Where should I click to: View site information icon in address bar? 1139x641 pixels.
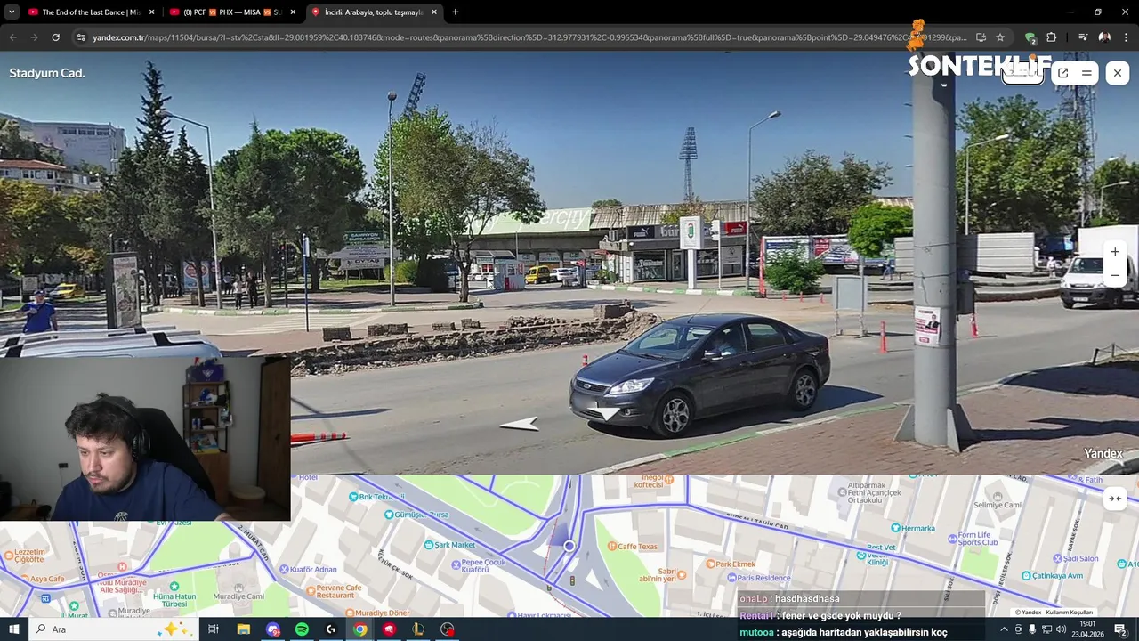click(x=81, y=37)
